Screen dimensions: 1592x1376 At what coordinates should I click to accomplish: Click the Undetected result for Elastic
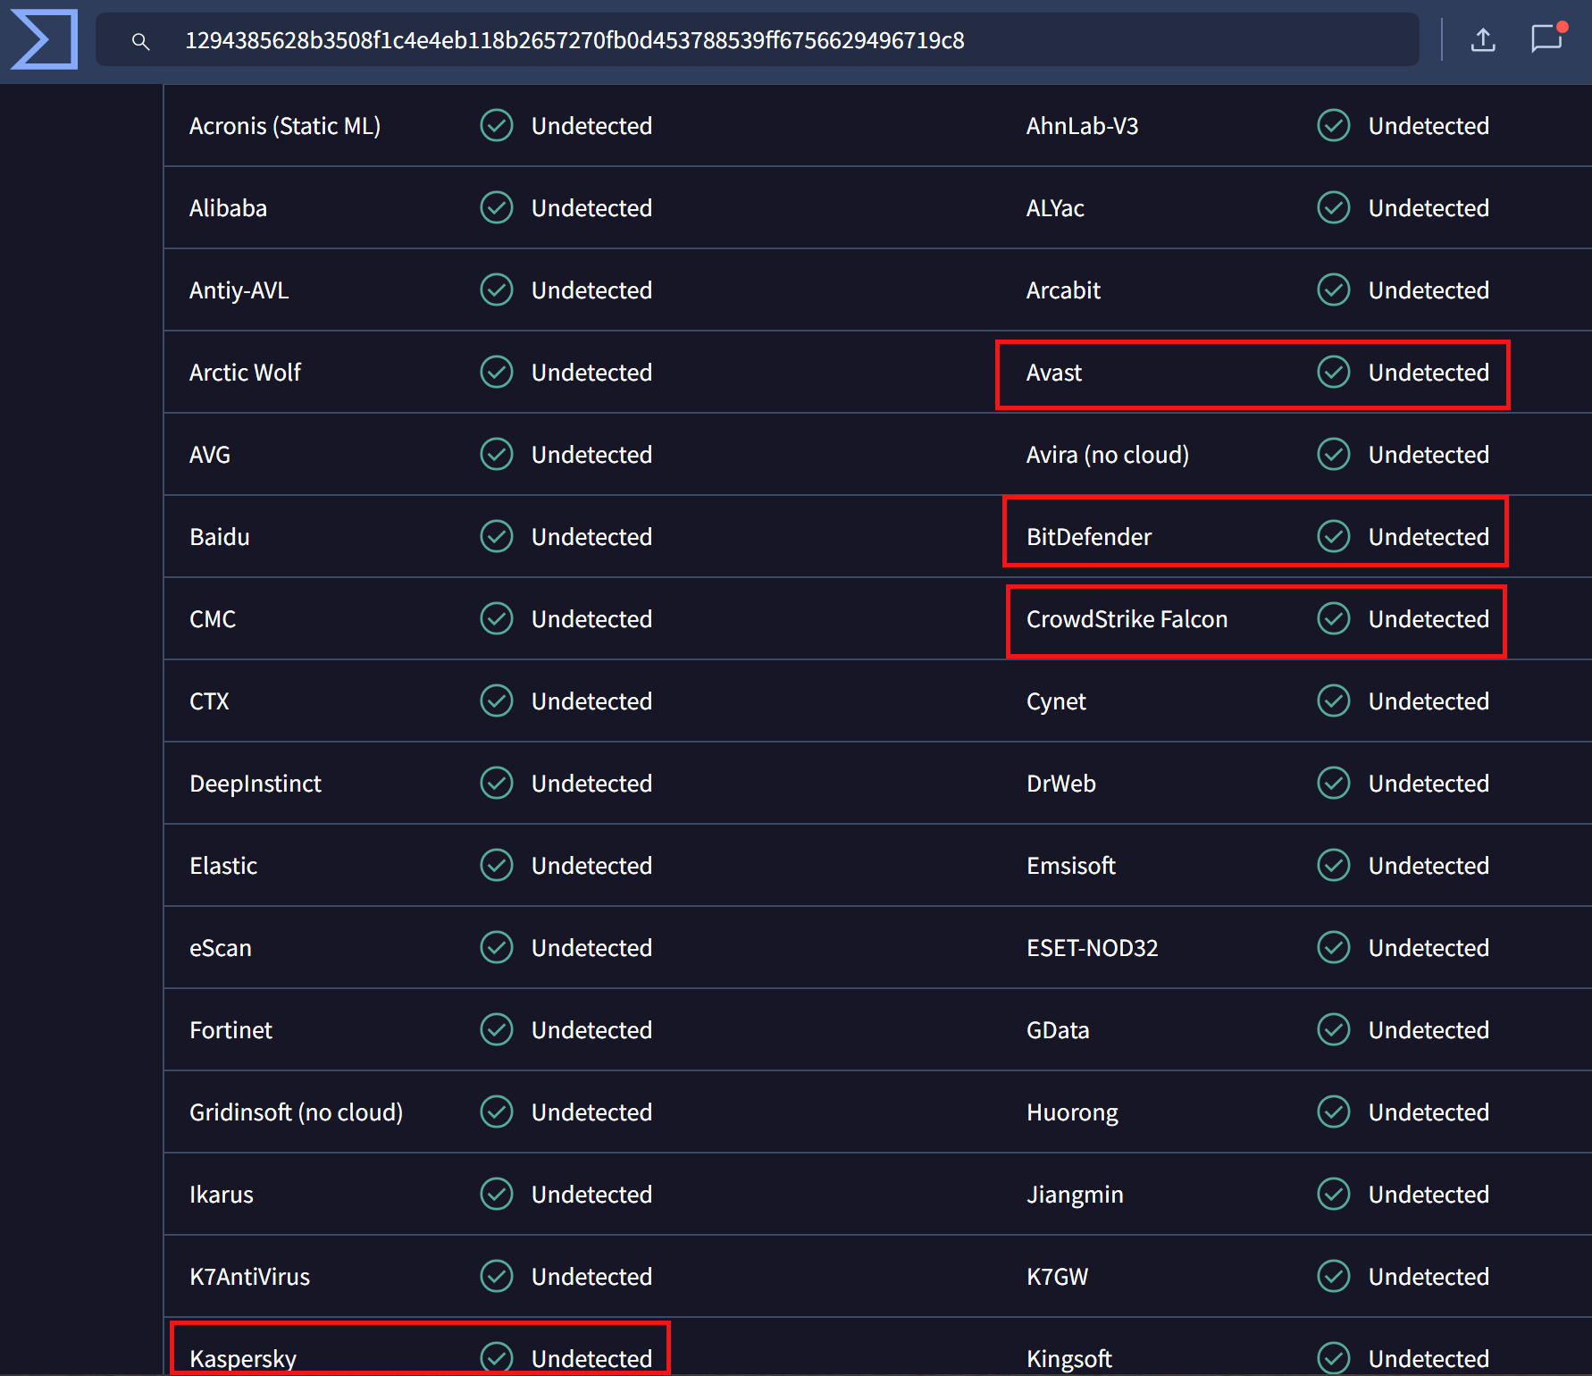point(591,866)
